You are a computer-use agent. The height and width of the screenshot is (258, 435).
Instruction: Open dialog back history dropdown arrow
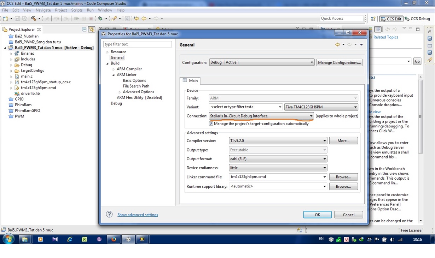click(343, 45)
